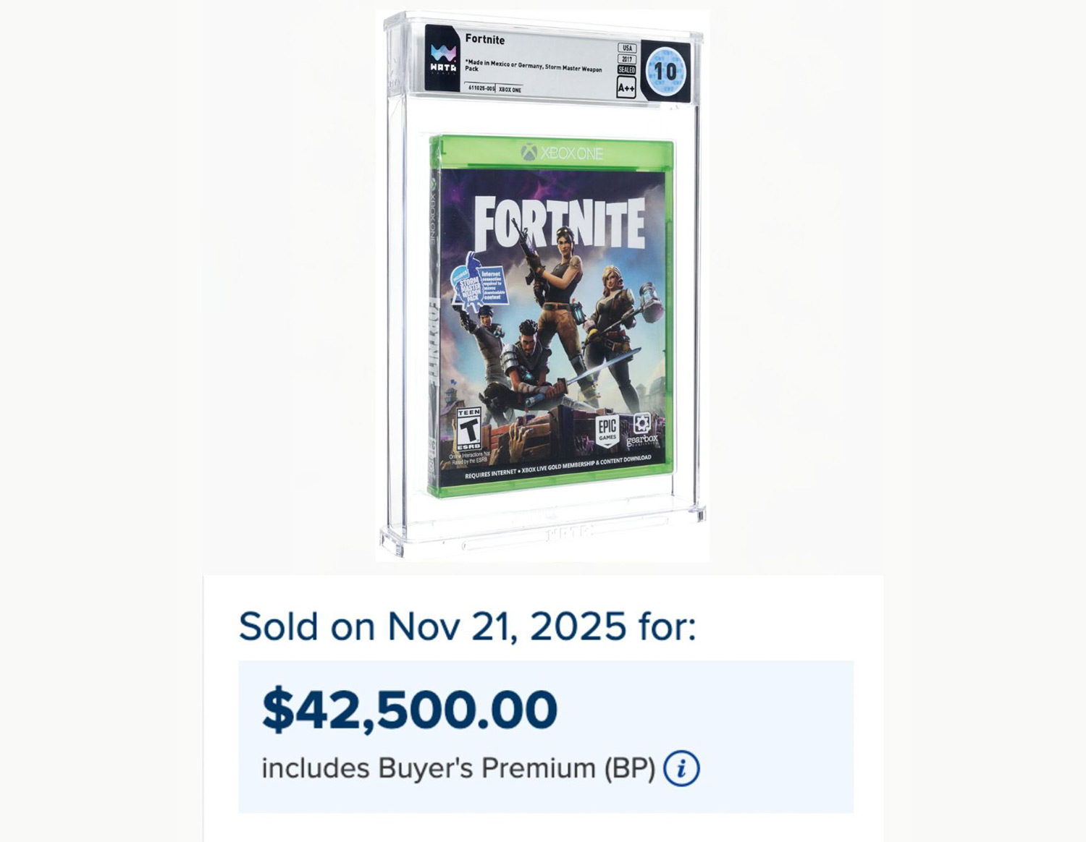Click the $42,500.00 sold price
This screenshot has width=1086, height=842.
coord(410,709)
